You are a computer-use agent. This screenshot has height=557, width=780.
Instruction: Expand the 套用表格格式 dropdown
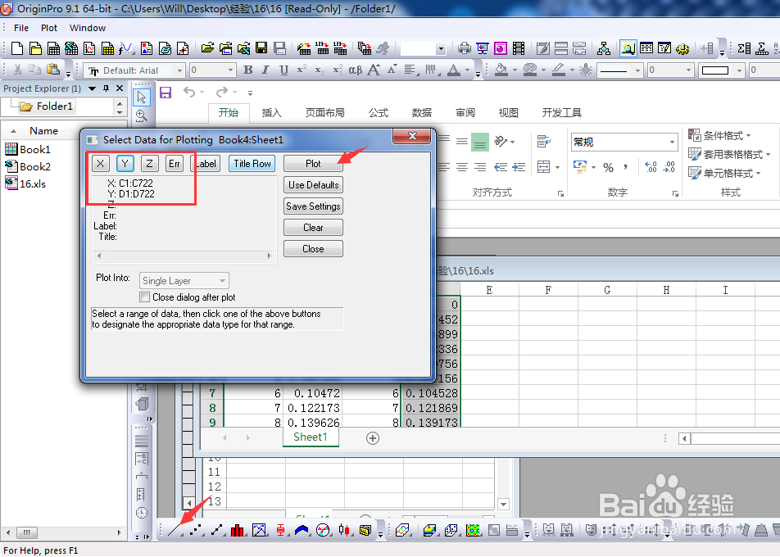click(729, 154)
